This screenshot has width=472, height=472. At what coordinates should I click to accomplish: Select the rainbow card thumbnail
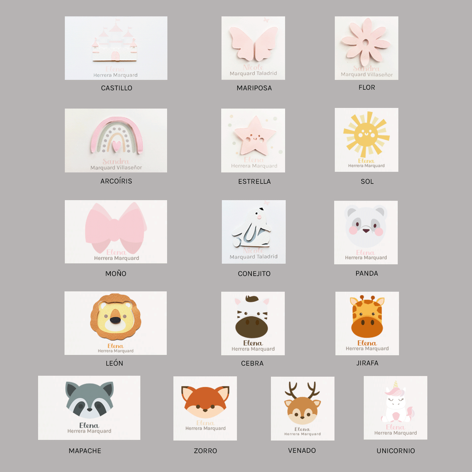(x=116, y=140)
